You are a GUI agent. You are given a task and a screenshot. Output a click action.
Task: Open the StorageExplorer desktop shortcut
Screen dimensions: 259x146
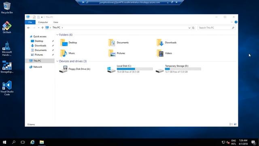[x=7, y=67]
